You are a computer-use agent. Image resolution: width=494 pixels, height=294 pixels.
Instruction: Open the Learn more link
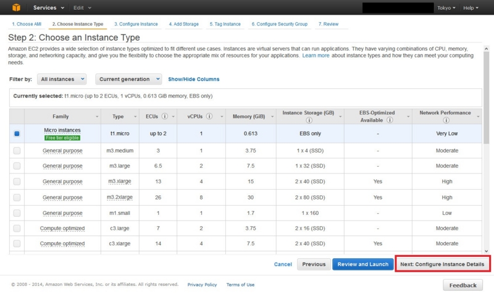pyautogui.click(x=316, y=56)
